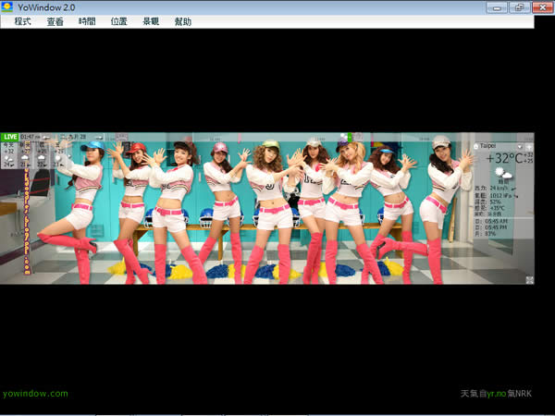This screenshot has height=416, width=555.
Task: Open the 程式 menu
Action: pos(22,21)
